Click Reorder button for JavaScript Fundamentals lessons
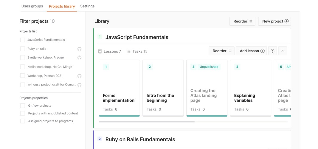The width and height of the screenshot is (318, 149). [221, 51]
